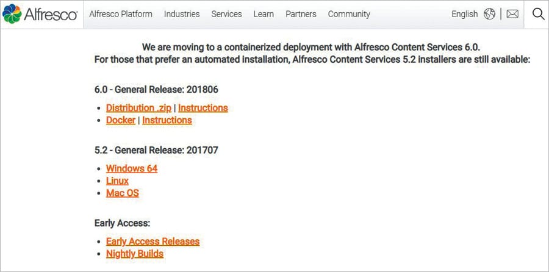
Task: Choose the English language selector
Action: [464, 13]
